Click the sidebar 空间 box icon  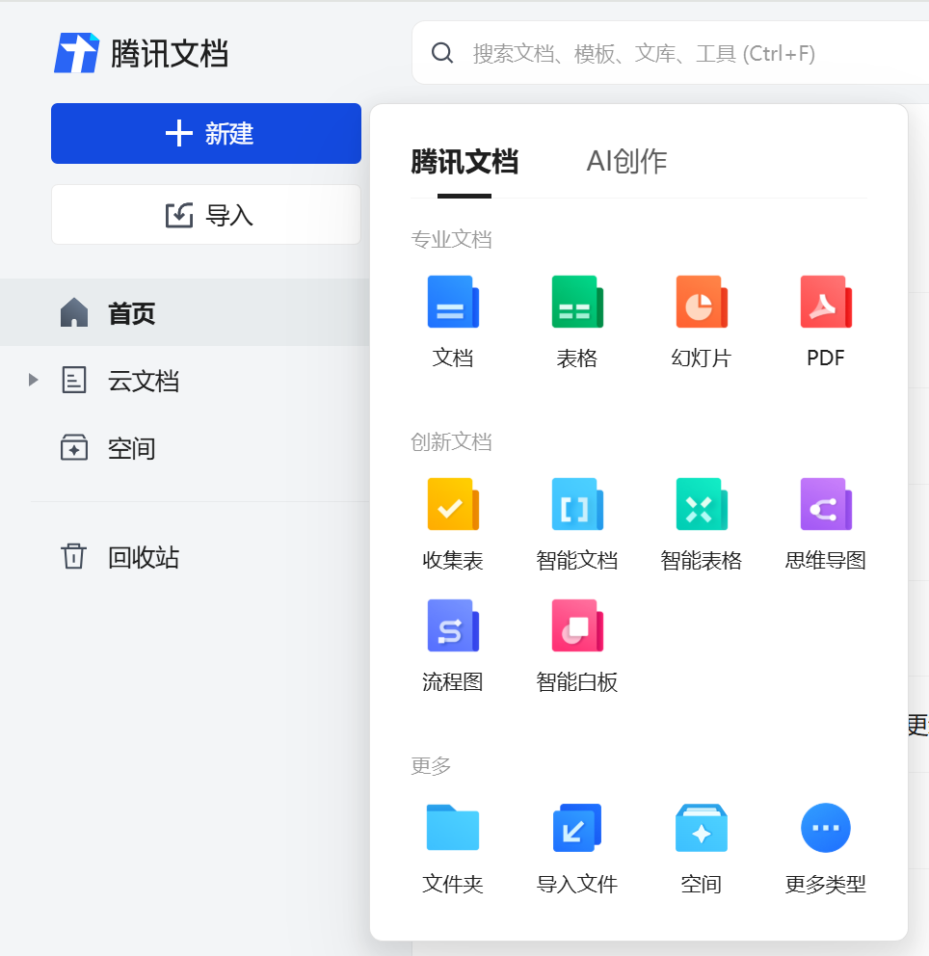click(x=74, y=447)
